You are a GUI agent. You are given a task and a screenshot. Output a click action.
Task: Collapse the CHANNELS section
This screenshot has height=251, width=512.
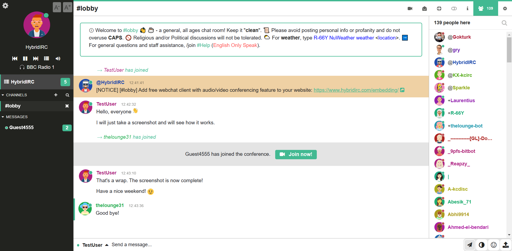coord(3,95)
